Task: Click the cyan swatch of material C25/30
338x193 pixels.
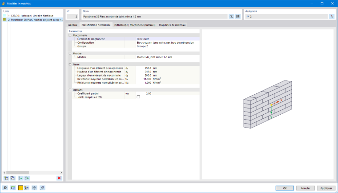Action: (x=4, y=16)
